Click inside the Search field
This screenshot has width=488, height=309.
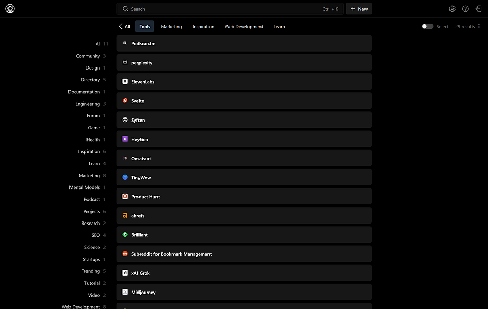pos(206,9)
